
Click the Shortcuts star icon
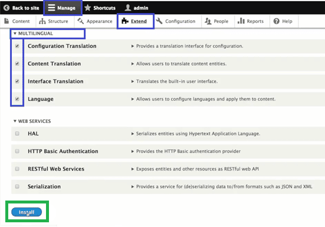[x=88, y=8]
